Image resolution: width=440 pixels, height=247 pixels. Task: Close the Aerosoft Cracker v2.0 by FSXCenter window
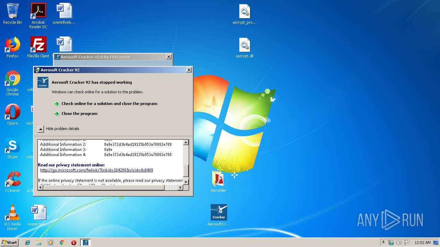(168, 57)
